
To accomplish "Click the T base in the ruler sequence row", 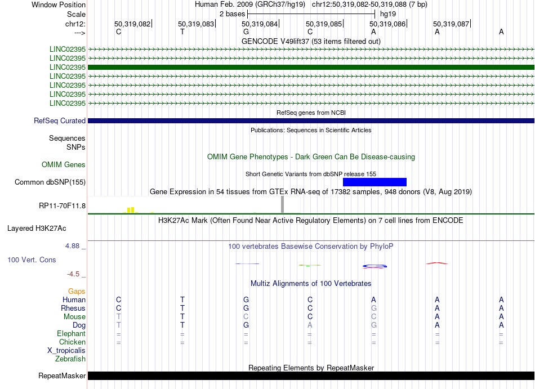I will pos(182,32).
